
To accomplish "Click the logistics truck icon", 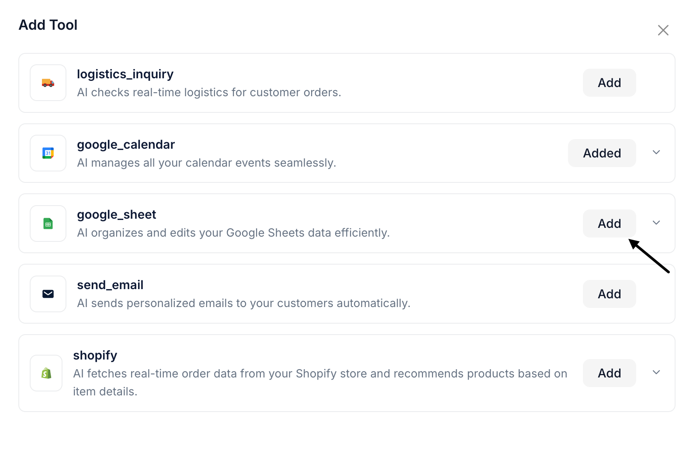I will pyautogui.click(x=48, y=83).
